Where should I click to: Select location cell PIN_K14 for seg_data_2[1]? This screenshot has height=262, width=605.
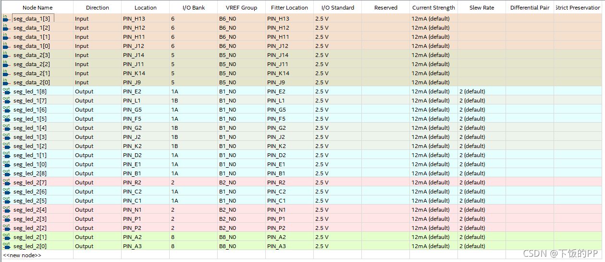[145, 73]
